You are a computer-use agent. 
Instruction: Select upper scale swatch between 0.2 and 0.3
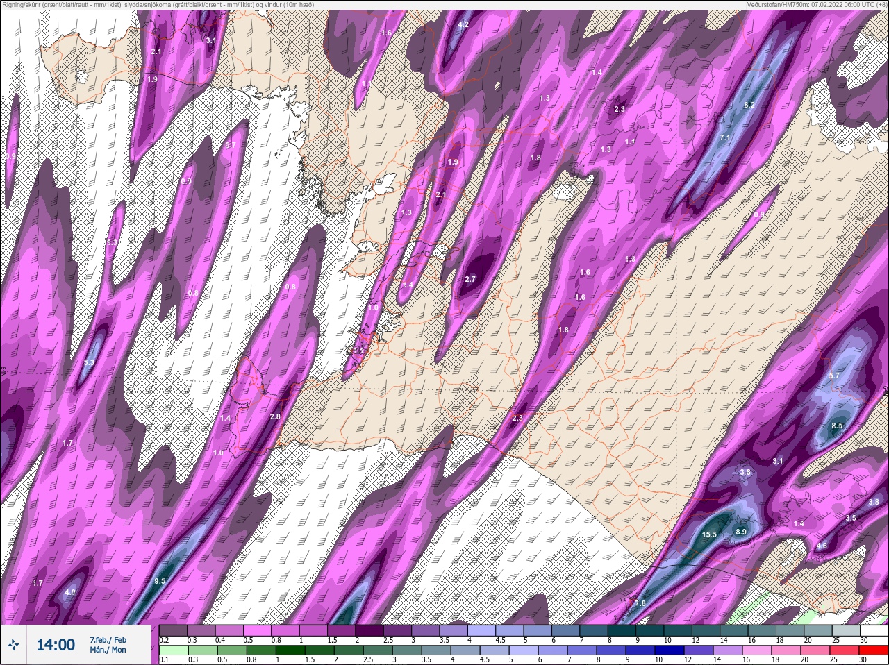174,631
